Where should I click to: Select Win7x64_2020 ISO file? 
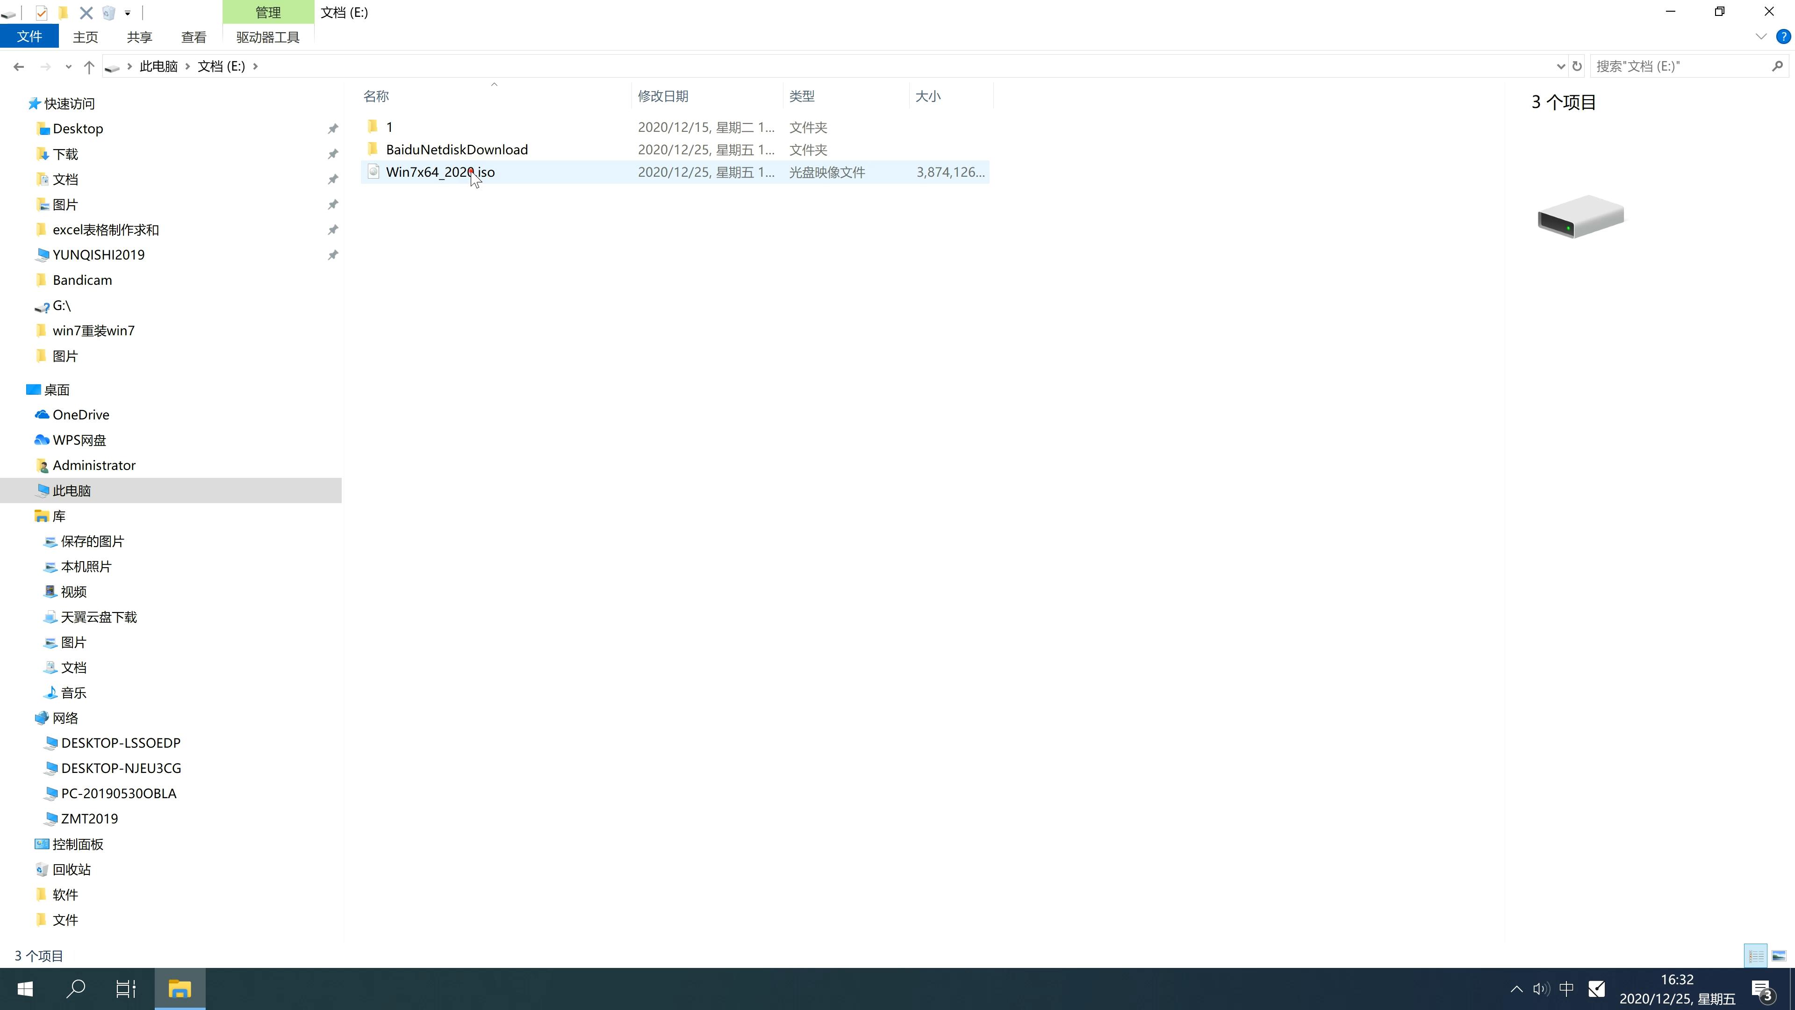click(x=440, y=172)
